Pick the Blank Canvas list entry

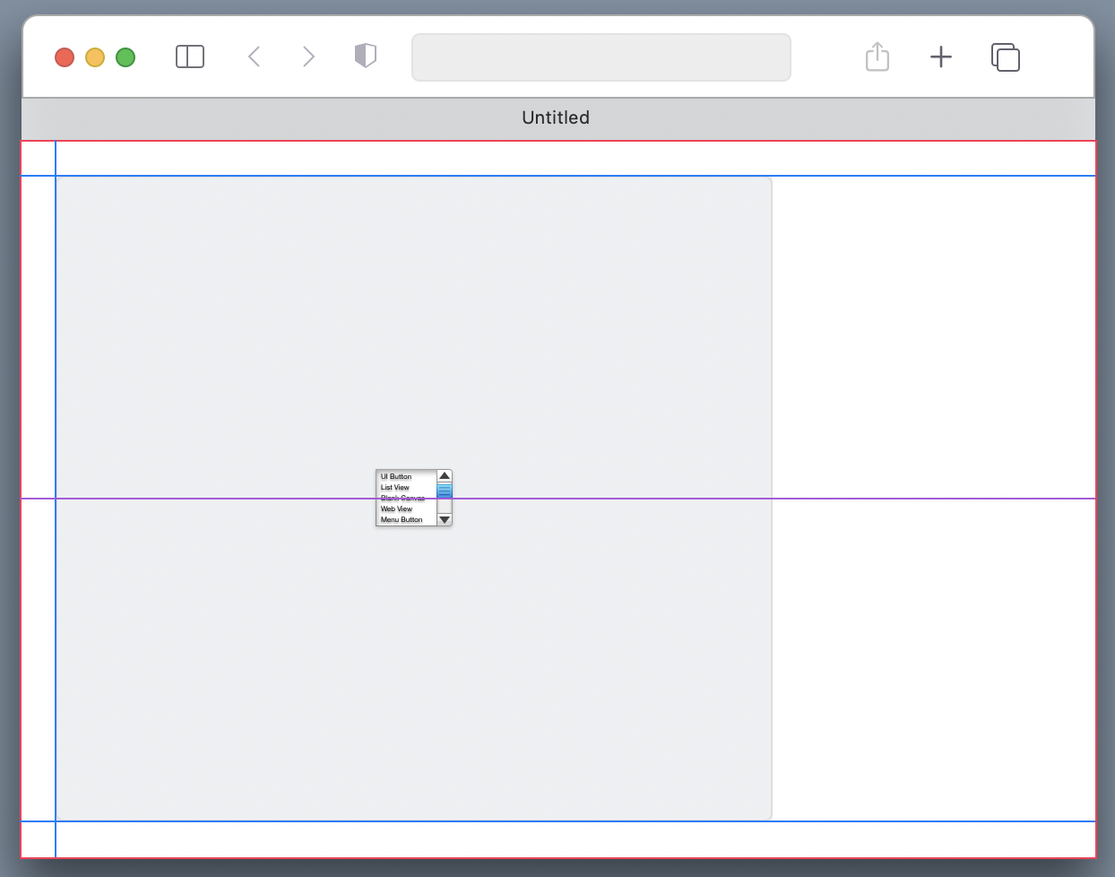[x=402, y=499]
